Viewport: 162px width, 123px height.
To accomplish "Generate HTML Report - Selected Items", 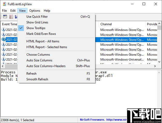I will point(56,47).
